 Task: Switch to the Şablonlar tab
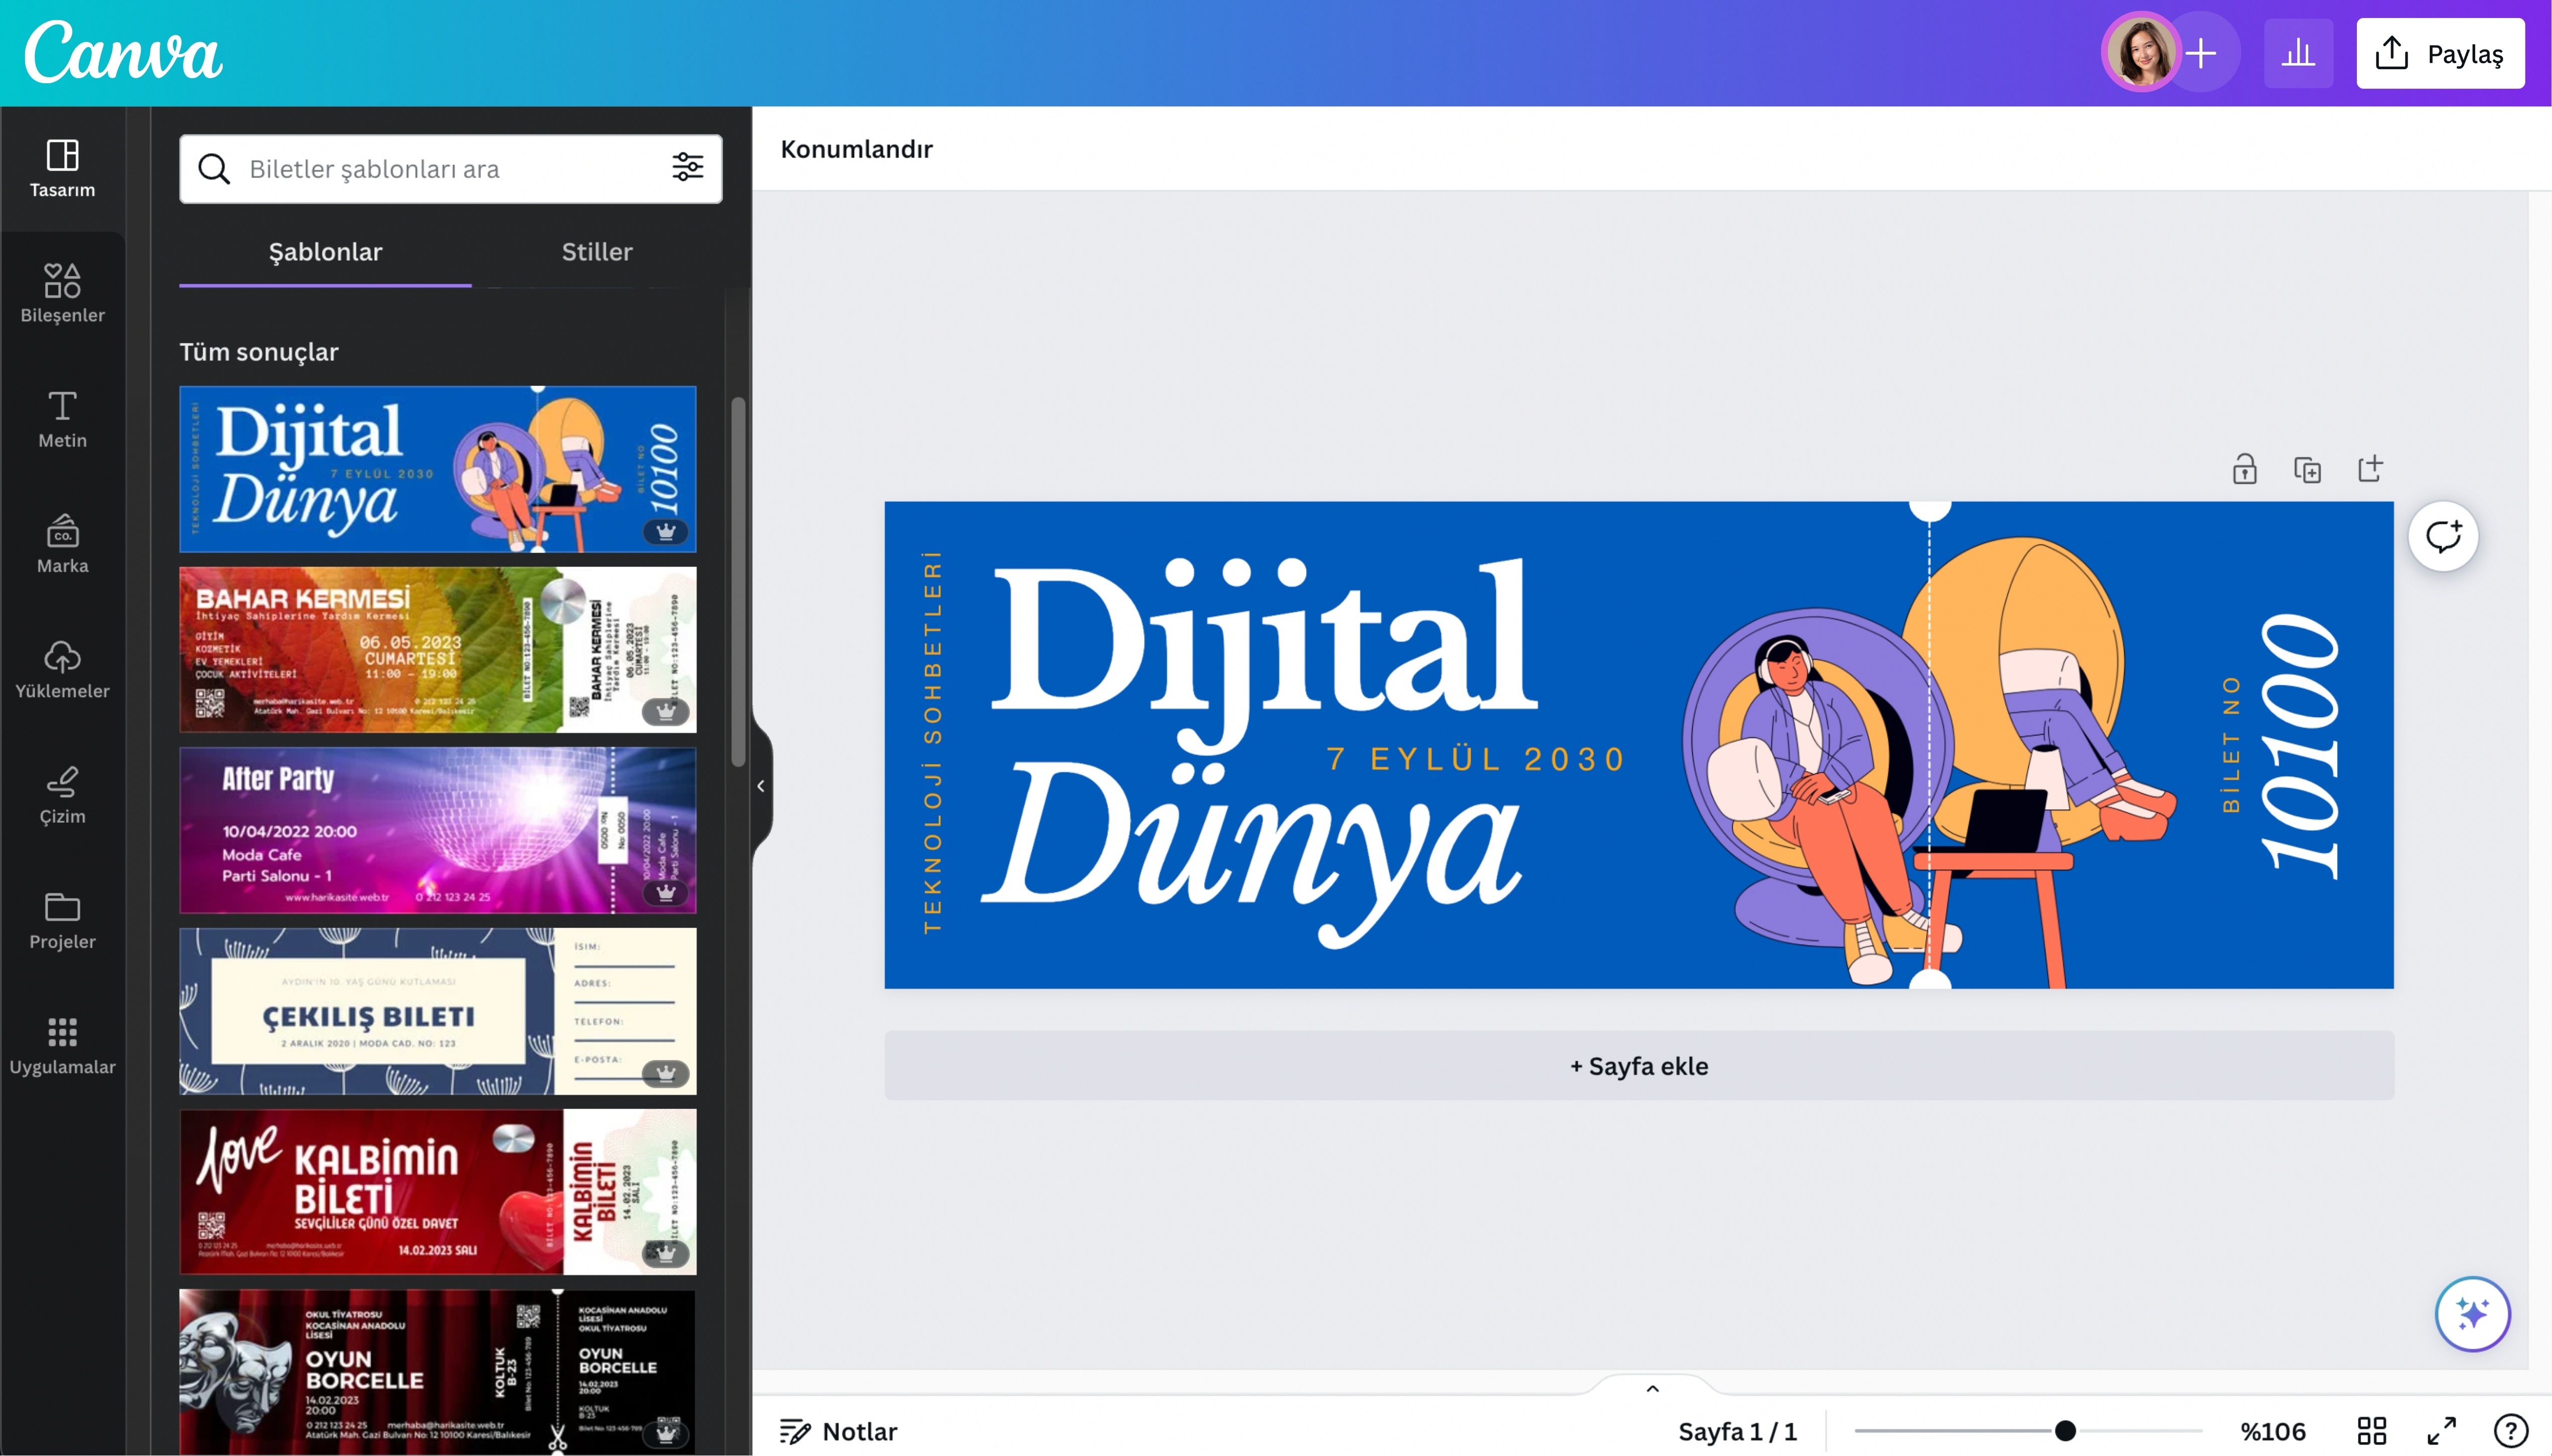tap(325, 252)
